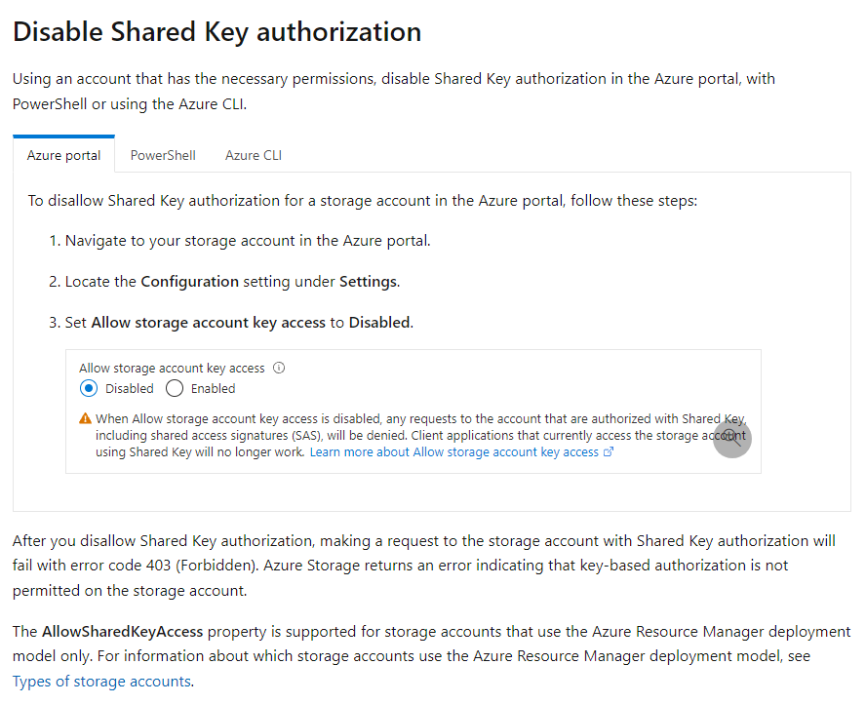Open Learn more about Allow storage account key access
Screen dimensions: 866x704
point(453,452)
